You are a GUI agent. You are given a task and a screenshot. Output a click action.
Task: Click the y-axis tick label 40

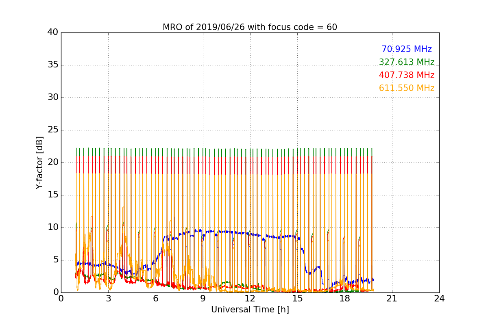pyautogui.click(x=53, y=32)
